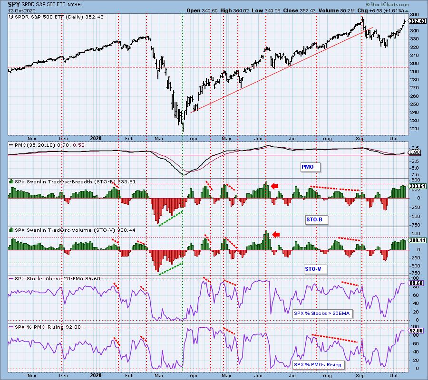Click the 360 level on price axis

(x=414, y=14)
